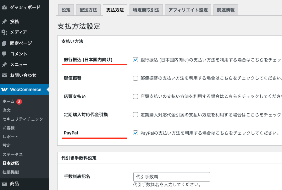The width and height of the screenshot is (282, 190).
Task: Open media via the メディア icon
Action: click(x=4, y=32)
